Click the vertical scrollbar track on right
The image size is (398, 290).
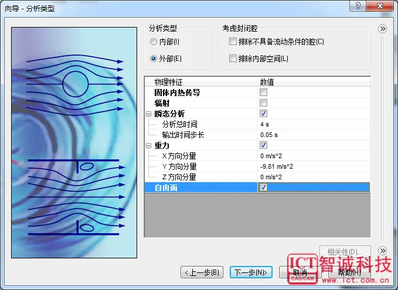point(382,138)
